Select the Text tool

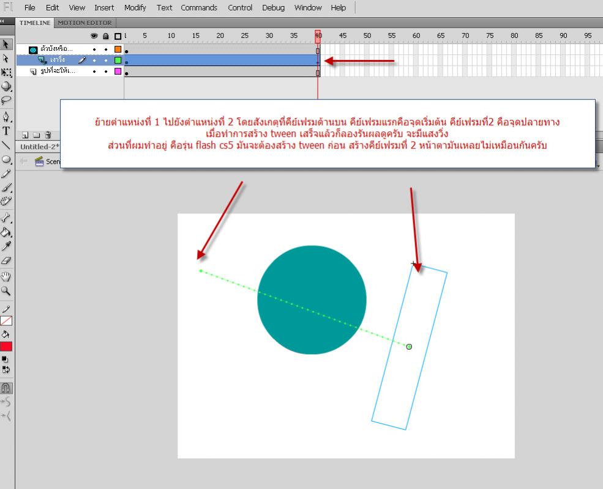coord(6,131)
